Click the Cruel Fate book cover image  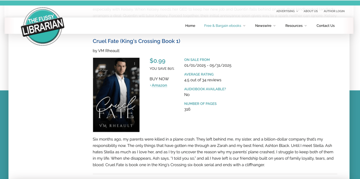tap(116, 95)
